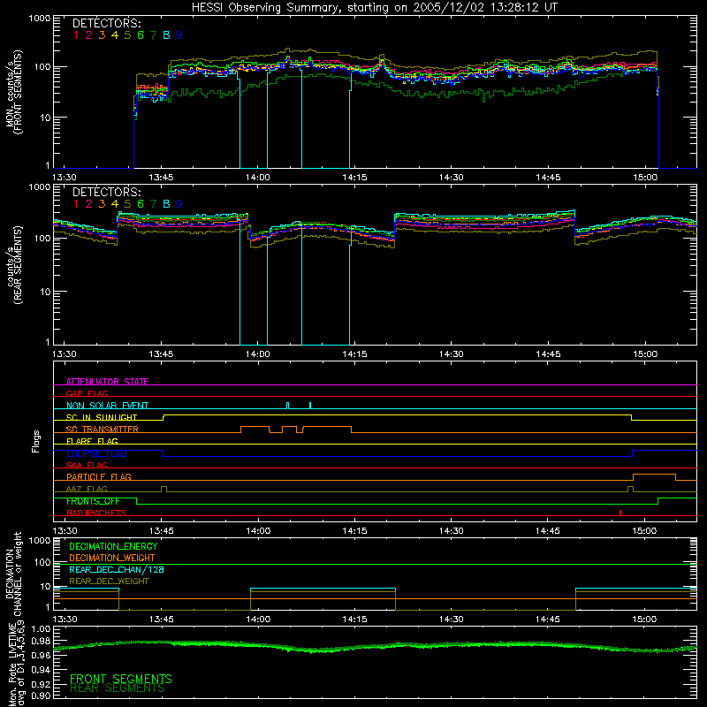Image resolution: width=707 pixels, height=707 pixels.
Task: Click blue detector 9 in front segments legend
Action: coord(179,35)
